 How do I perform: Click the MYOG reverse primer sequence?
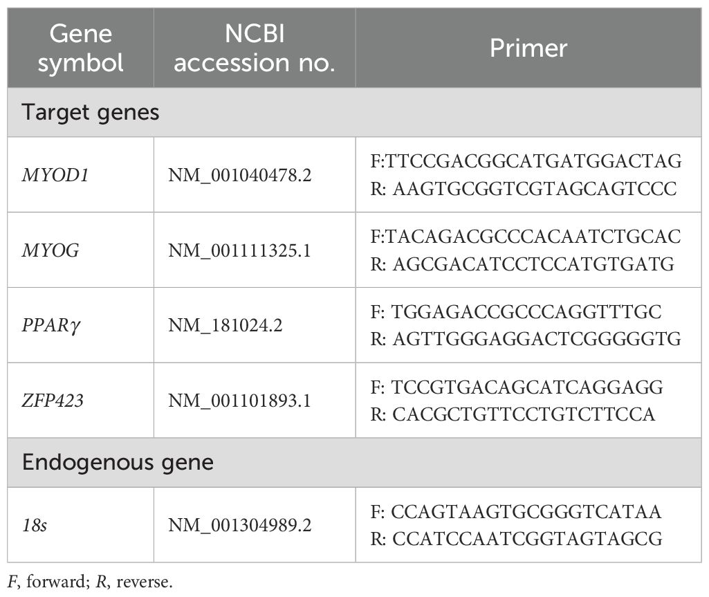point(522,264)
